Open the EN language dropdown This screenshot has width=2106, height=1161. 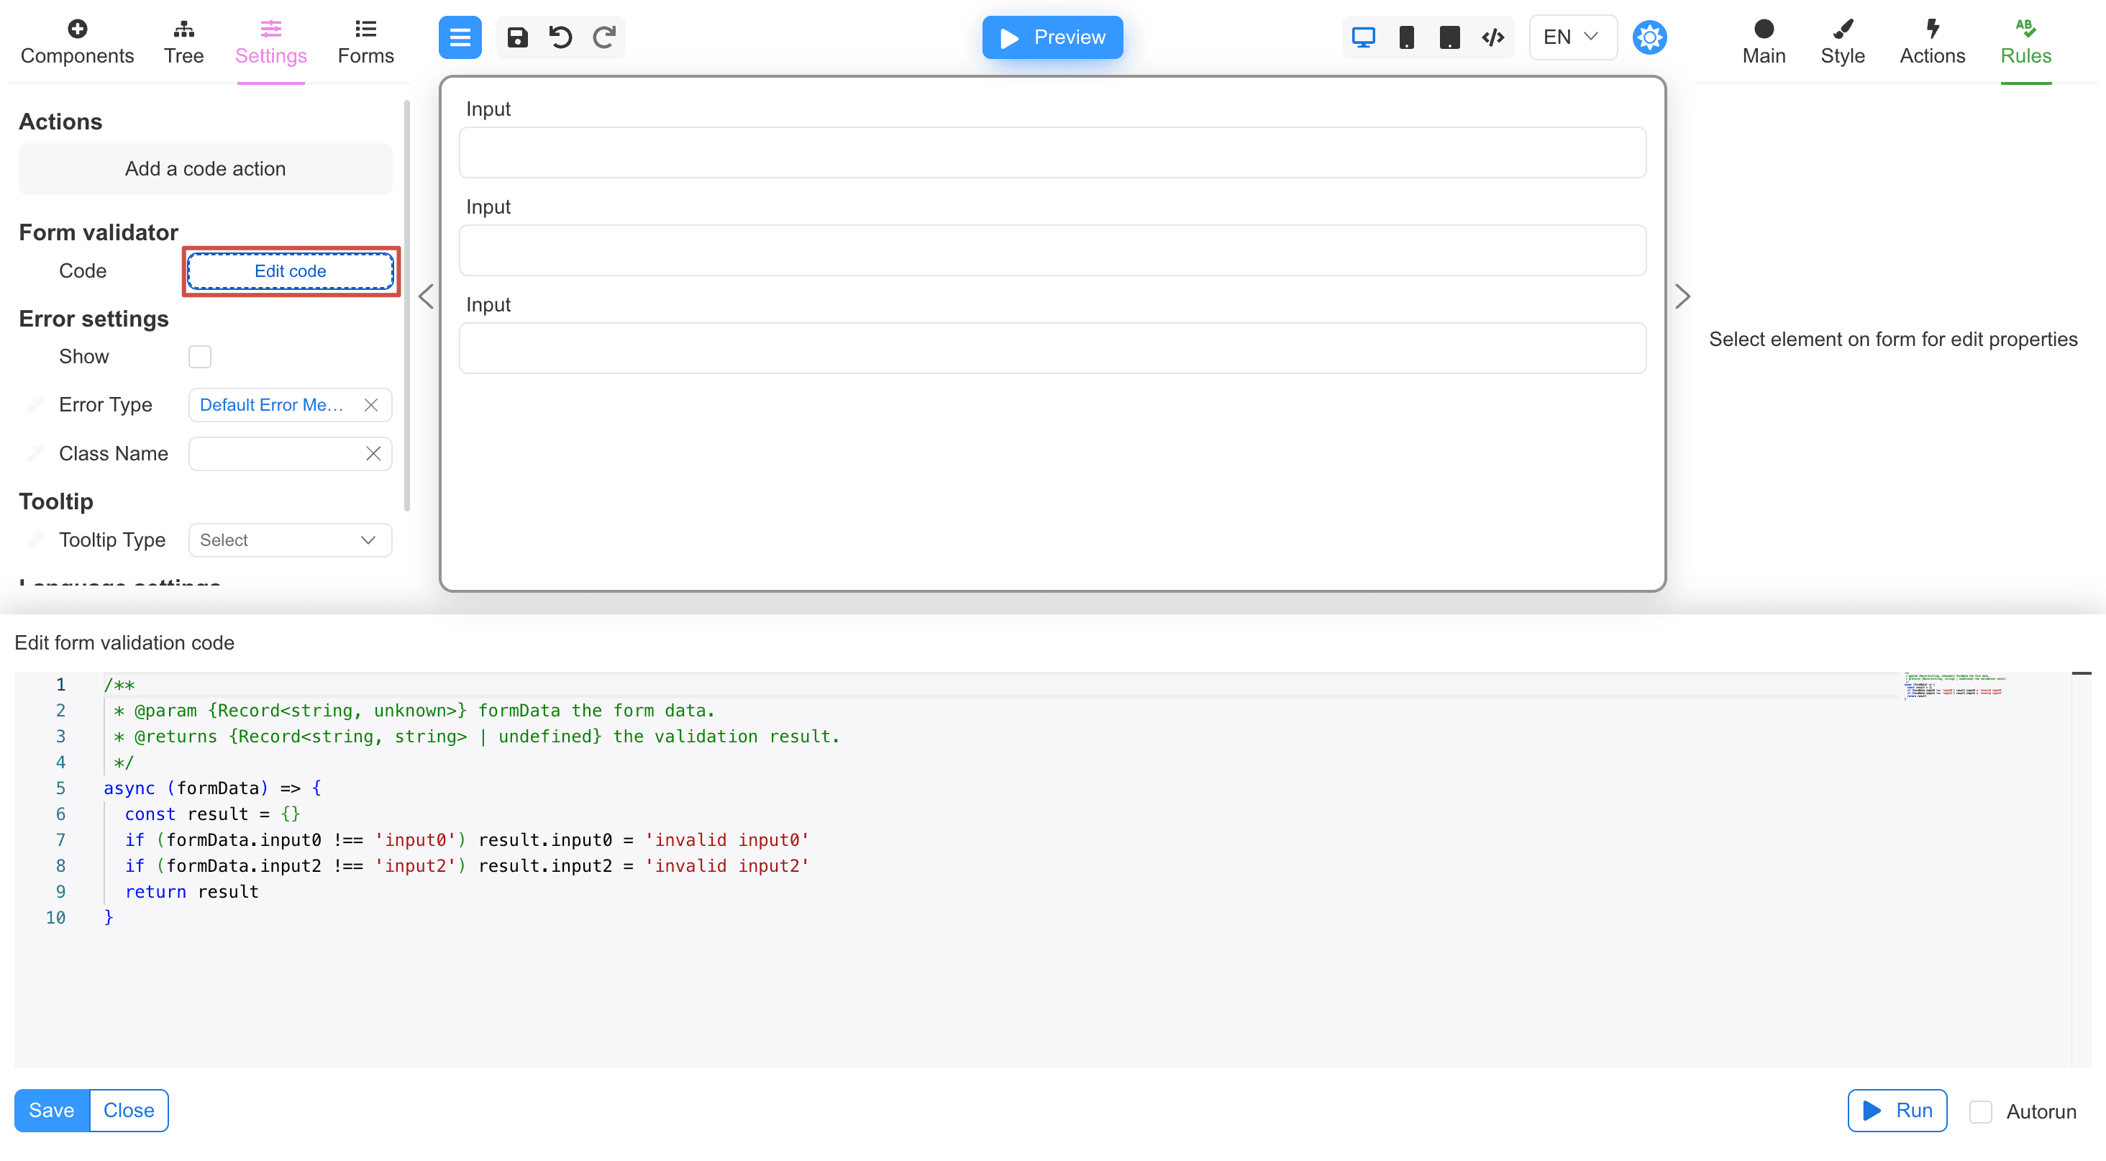coord(1572,37)
